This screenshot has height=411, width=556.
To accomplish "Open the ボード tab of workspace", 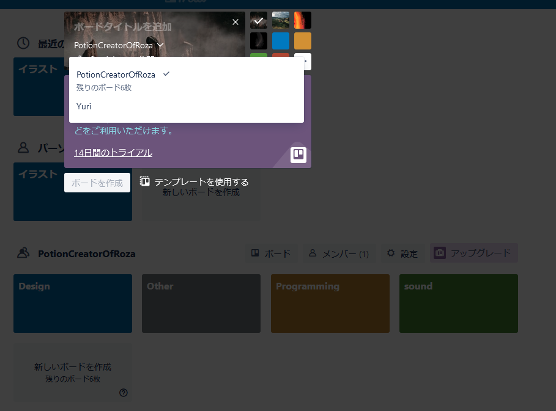I will click(x=271, y=253).
